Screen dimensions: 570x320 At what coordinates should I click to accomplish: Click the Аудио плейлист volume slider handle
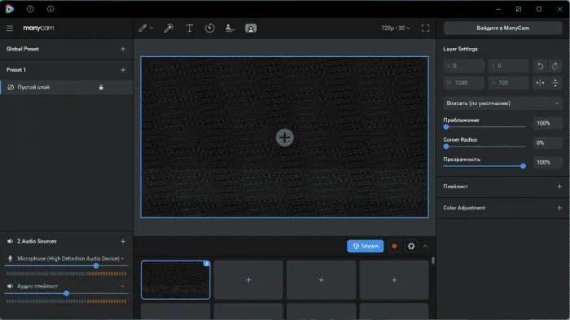tap(66, 293)
